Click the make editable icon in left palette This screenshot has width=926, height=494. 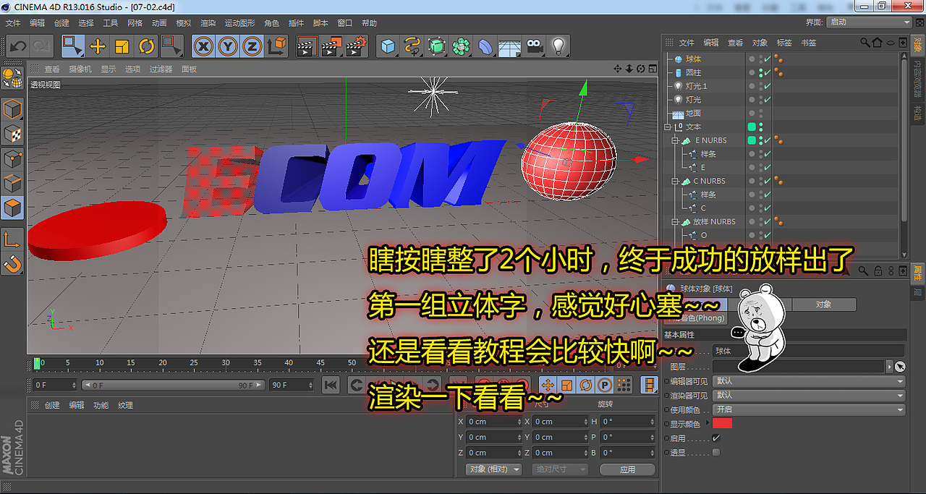pyautogui.click(x=12, y=78)
